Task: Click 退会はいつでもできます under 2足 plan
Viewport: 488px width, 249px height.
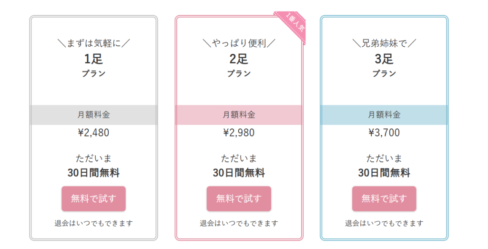Action: point(239,223)
